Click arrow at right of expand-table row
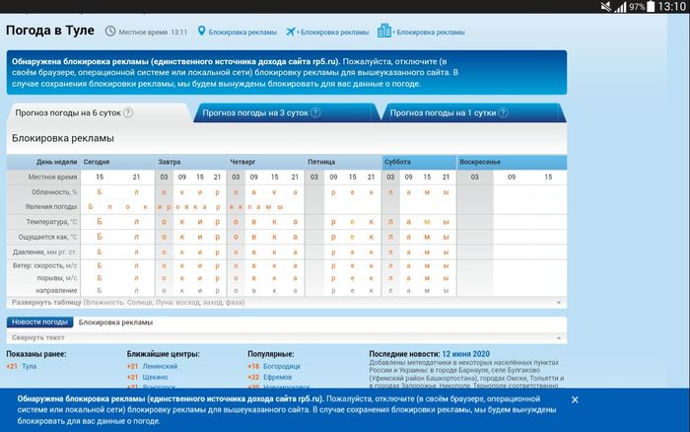690x432 pixels. point(559,303)
